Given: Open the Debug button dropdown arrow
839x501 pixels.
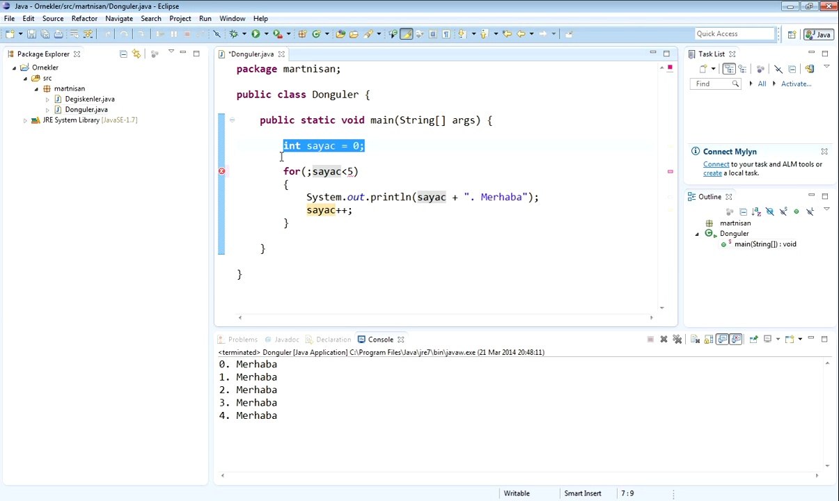Looking at the screenshot, I should tap(244, 33).
